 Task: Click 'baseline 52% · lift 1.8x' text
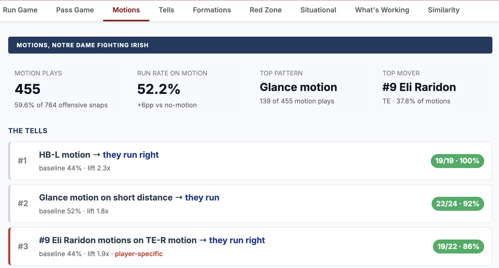(74, 211)
